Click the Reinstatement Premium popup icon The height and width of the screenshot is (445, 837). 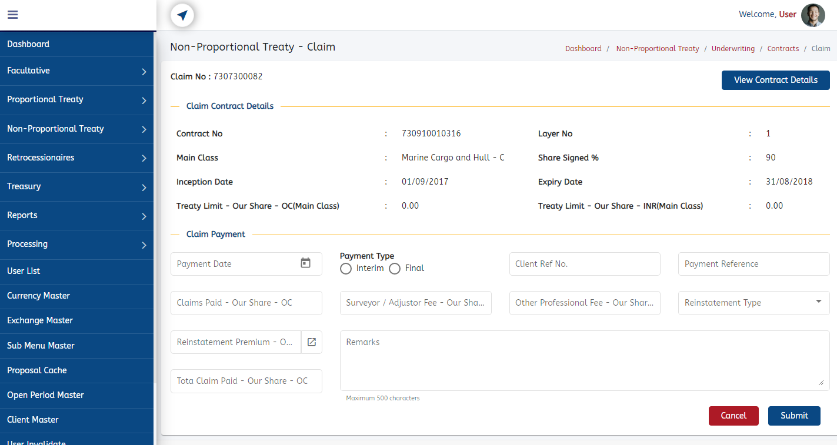click(x=312, y=342)
